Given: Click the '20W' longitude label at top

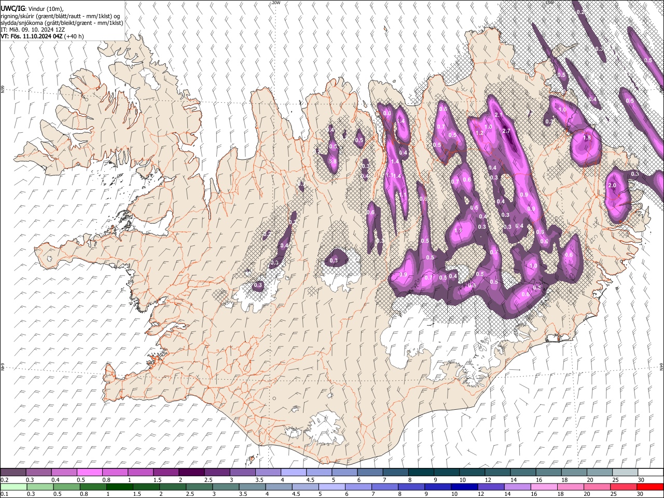Looking at the screenshot, I should tap(276, 3).
